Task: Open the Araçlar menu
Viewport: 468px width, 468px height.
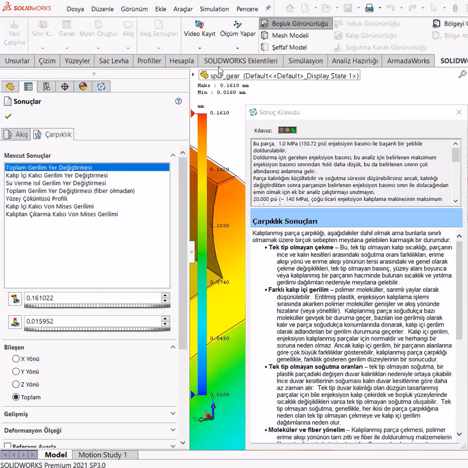Action: point(183,9)
